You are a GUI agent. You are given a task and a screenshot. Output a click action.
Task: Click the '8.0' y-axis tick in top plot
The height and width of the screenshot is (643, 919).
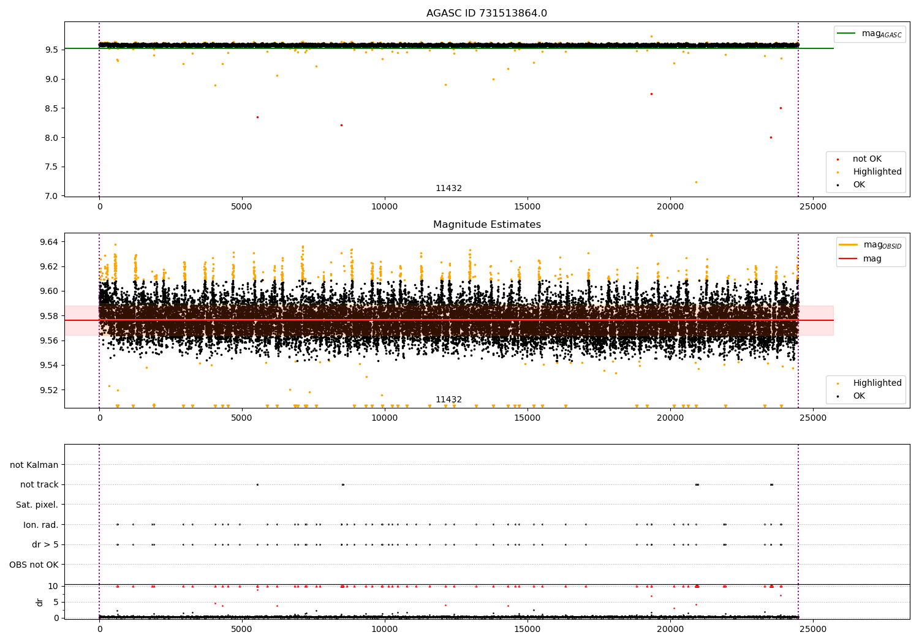(x=52, y=138)
